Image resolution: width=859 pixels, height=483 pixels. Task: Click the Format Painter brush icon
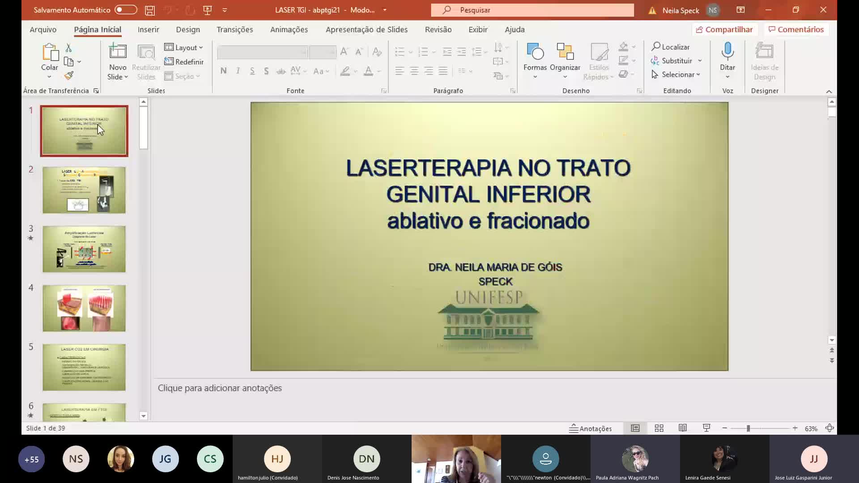(69, 76)
